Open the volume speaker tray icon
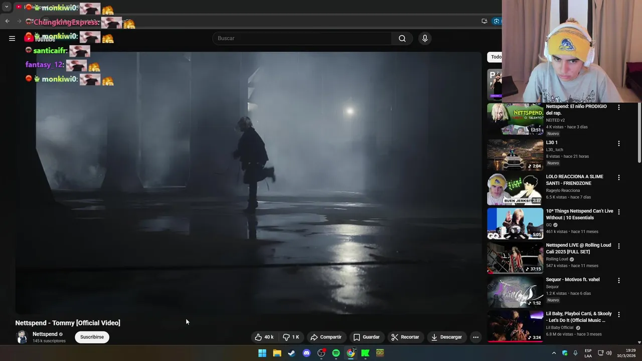Screen dimensions: 642x361 (x=609, y=353)
